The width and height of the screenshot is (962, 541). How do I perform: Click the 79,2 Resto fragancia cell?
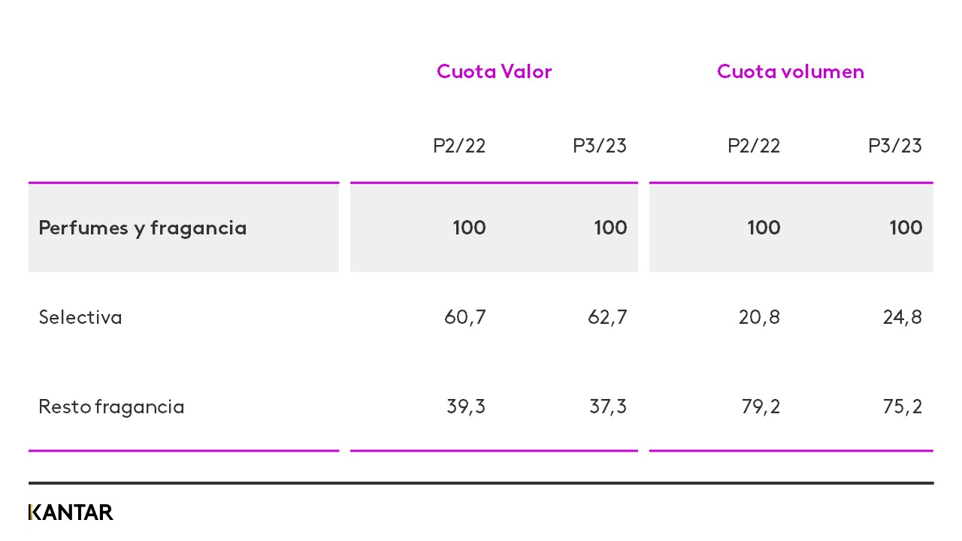(761, 407)
